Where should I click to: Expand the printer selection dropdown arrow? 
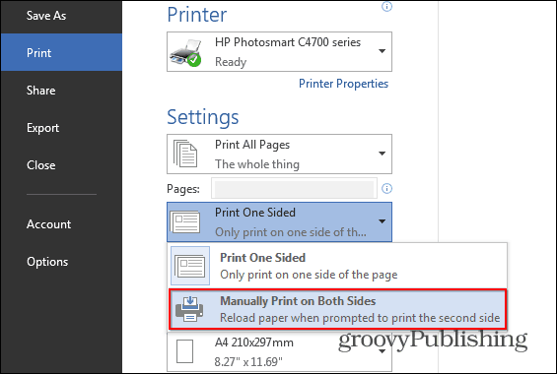[x=382, y=51]
